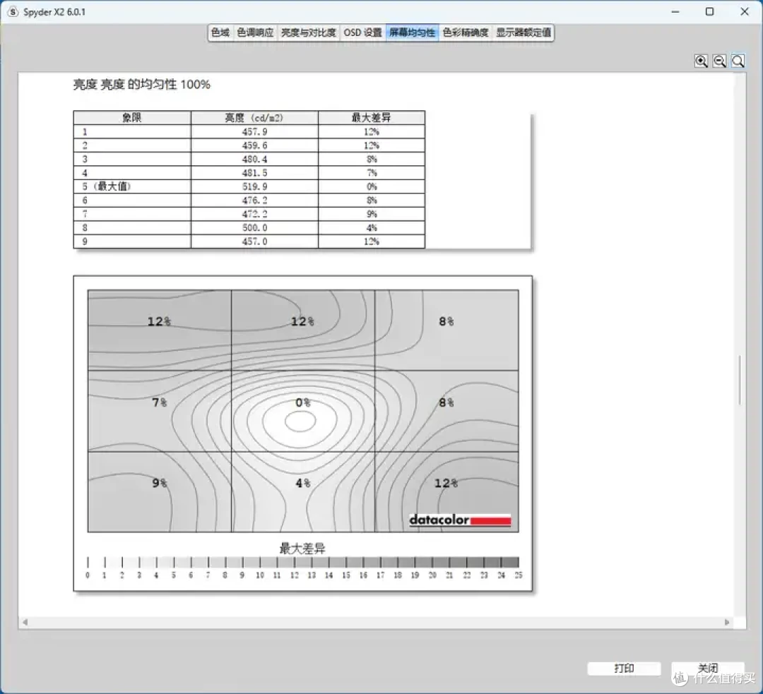Click the 象限 column header

(132, 118)
